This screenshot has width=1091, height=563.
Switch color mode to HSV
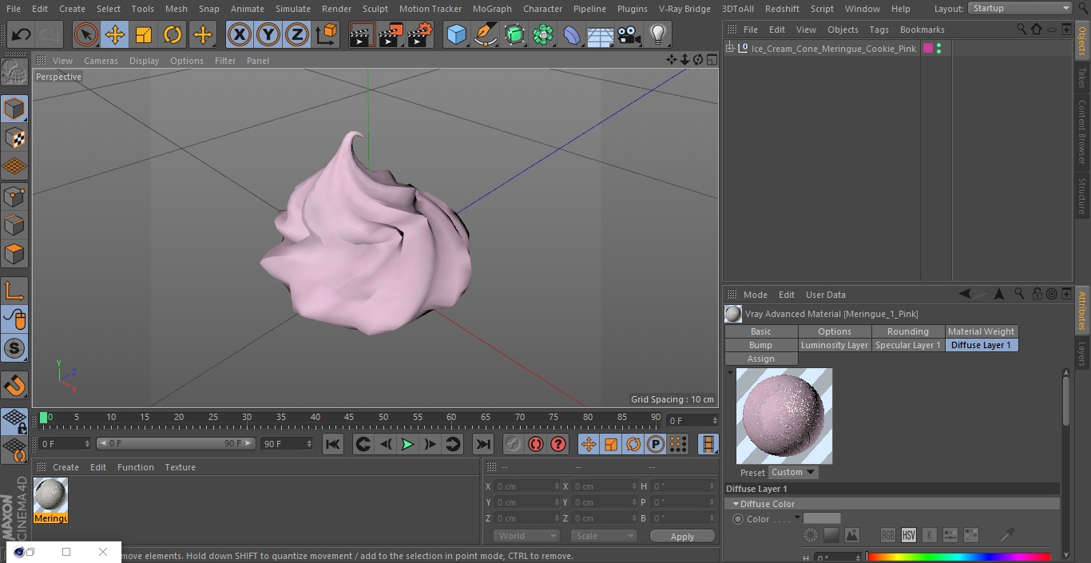tap(909, 535)
